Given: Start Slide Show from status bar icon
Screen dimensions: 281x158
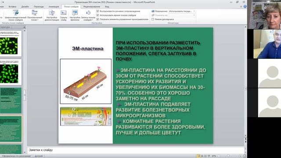Looking at the screenshot, I should coord(209,156).
